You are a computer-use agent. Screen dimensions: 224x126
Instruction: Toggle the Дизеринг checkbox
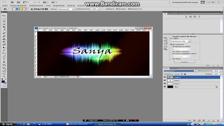tap(117, 9)
